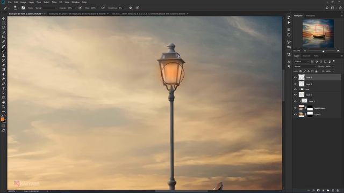The height and width of the screenshot is (193, 344).
Task: Select the Shape tool
Action: coord(3,98)
